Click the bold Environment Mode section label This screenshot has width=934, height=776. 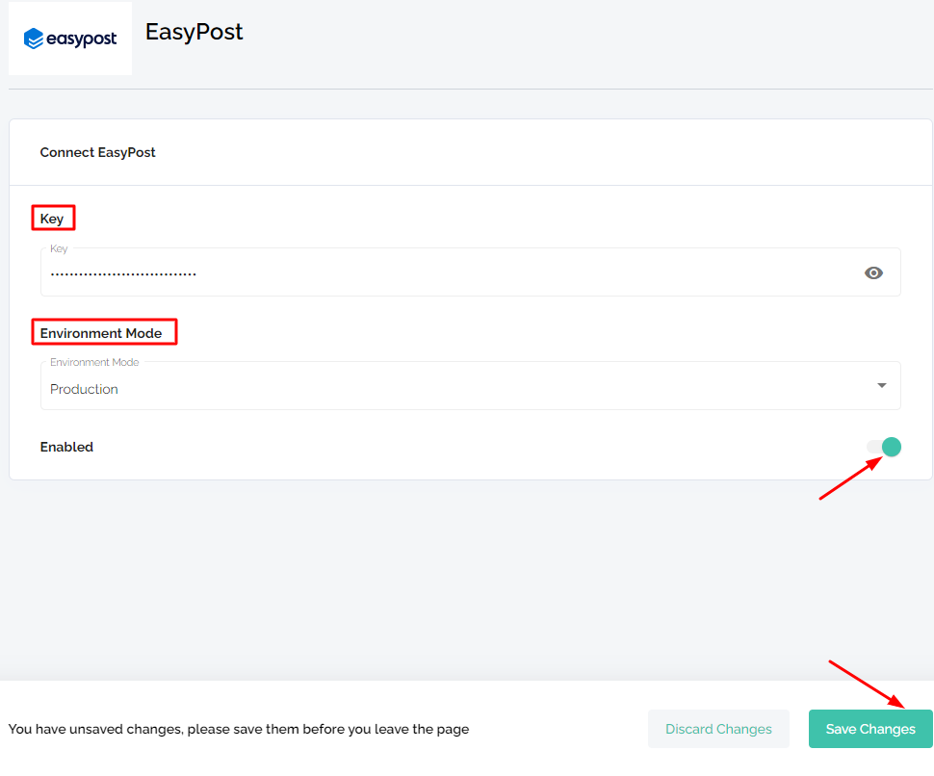pos(101,333)
